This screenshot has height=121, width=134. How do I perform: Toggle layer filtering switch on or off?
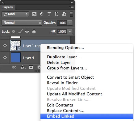point(71,14)
